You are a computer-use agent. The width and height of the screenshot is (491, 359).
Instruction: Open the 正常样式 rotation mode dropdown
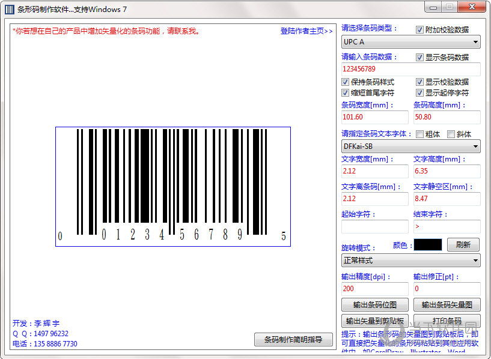[411, 260]
